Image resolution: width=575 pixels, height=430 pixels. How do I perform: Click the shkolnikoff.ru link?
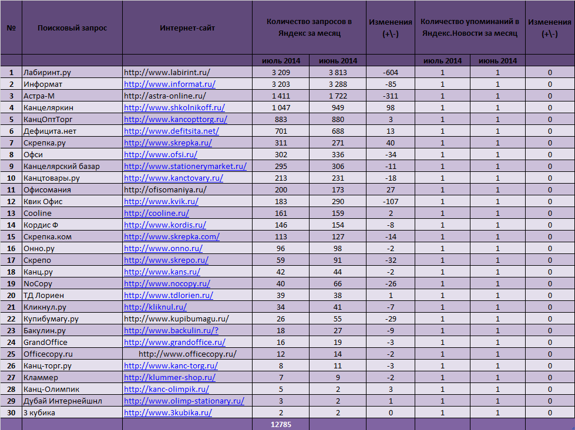point(174,108)
